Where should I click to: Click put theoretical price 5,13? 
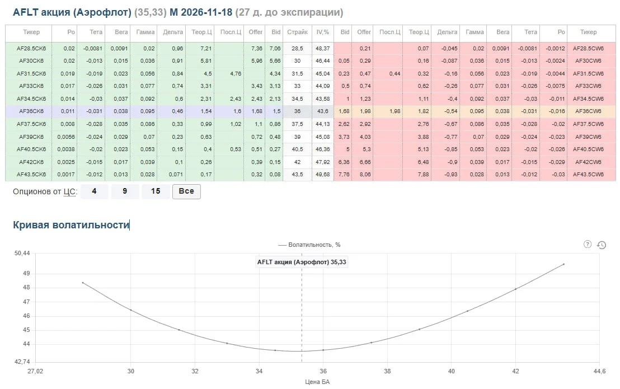[x=423, y=149]
